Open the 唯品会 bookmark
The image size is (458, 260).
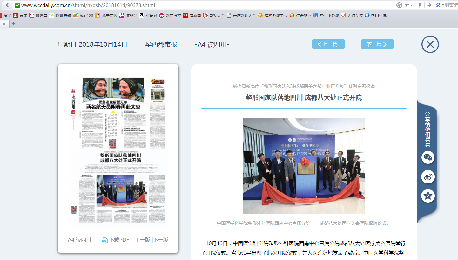pos(128,15)
